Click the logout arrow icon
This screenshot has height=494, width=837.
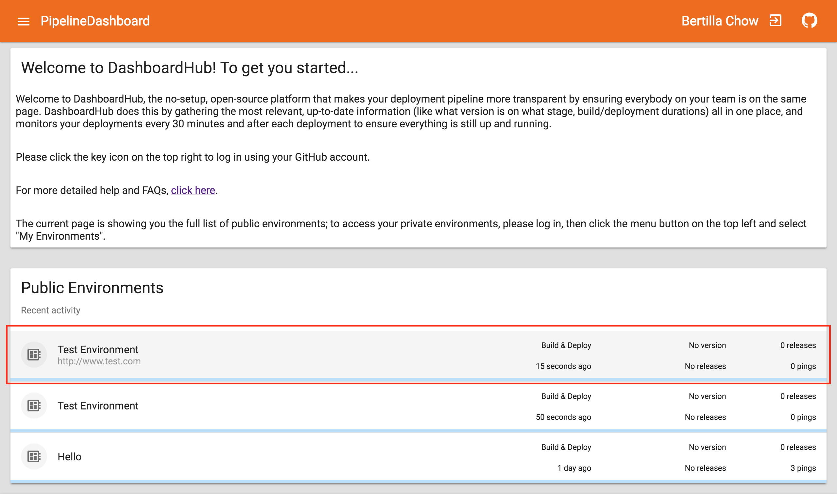[775, 21]
